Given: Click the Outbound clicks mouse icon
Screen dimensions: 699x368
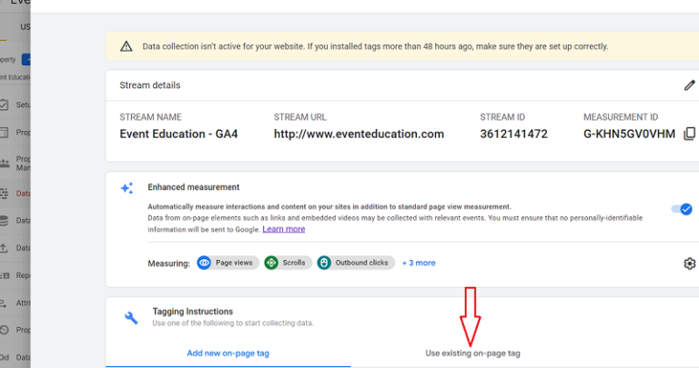Looking at the screenshot, I should [324, 263].
